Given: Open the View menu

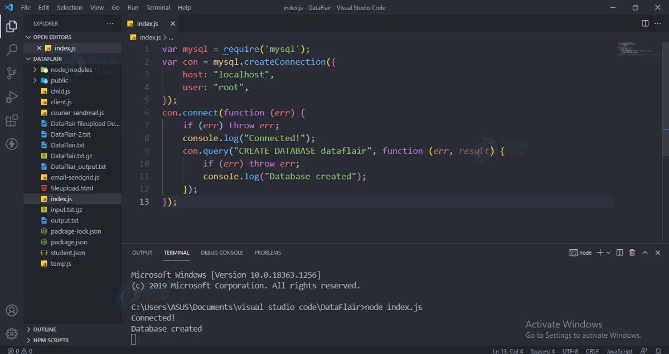Looking at the screenshot, I should click(97, 8).
